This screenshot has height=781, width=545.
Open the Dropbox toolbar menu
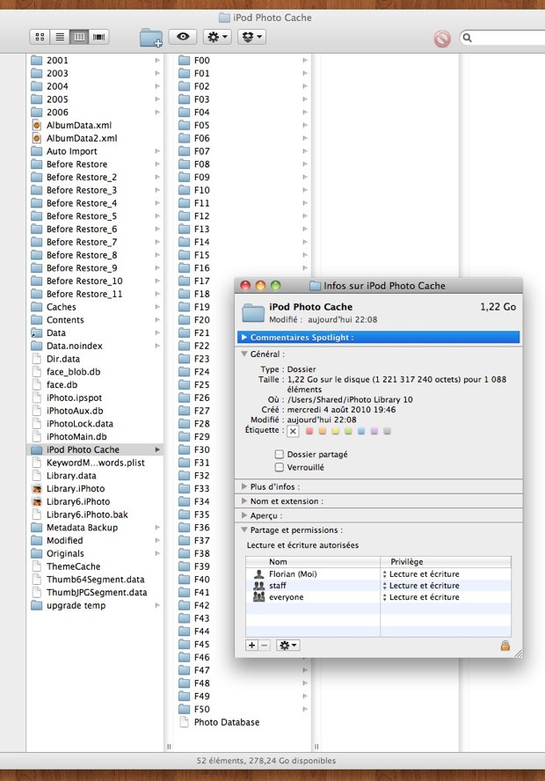pyautogui.click(x=252, y=37)
